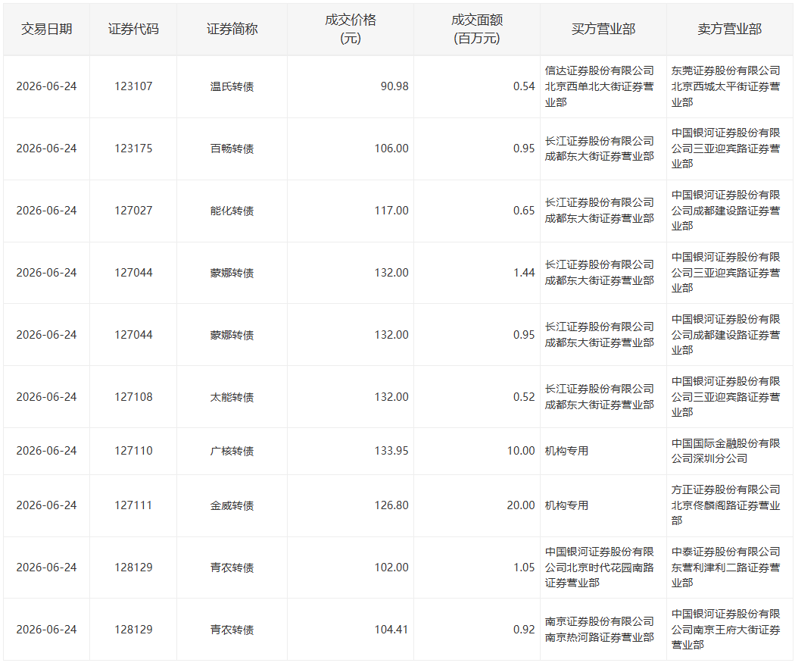
Task: Select seller 中国银河证券三亚迎宾路 in 百畅转债 row
Action: (726, 149)
